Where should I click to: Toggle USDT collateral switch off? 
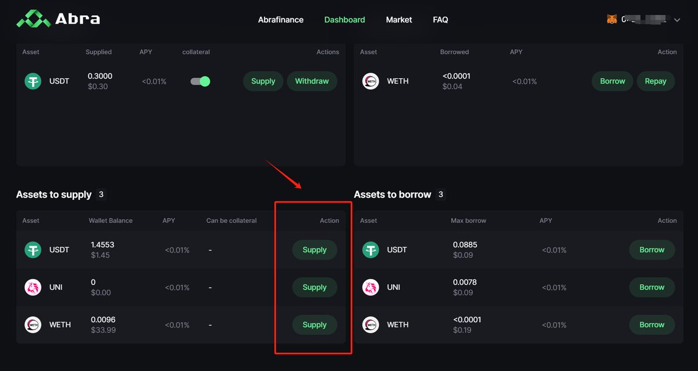click(200, 81)
